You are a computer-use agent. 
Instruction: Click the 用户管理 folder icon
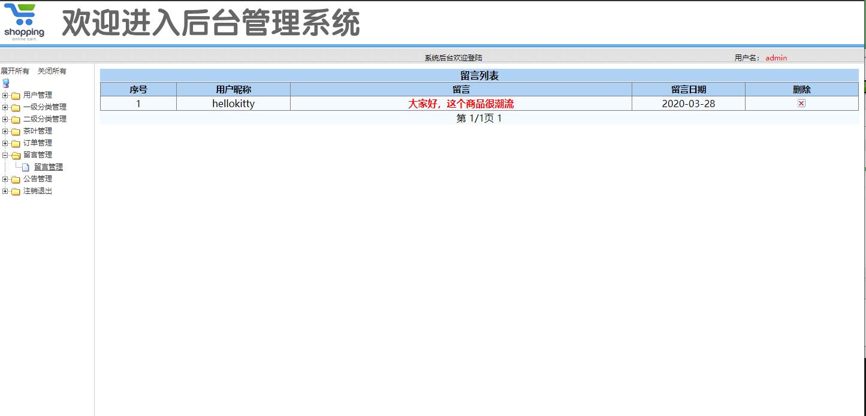pos(16,95)
